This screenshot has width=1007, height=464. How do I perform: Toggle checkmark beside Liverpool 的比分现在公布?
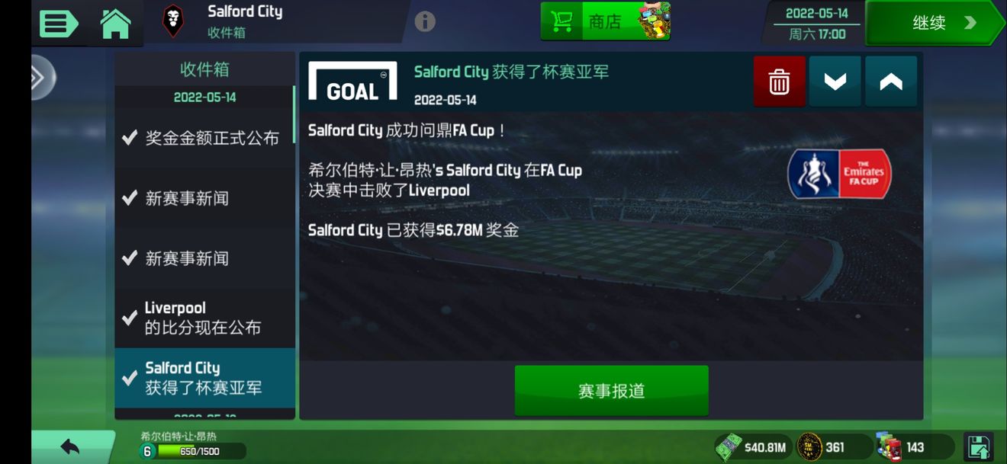click(130, 318)
